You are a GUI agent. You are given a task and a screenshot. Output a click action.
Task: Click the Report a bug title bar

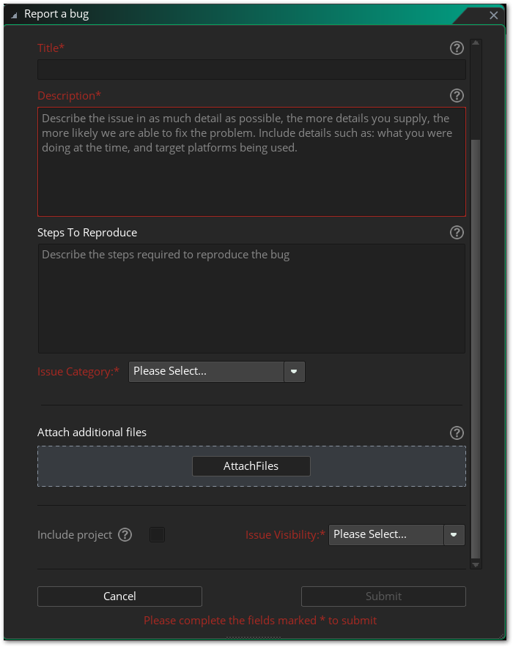click(x=220, y=15)
